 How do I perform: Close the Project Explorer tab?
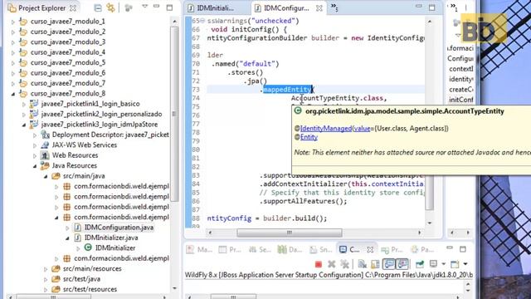73,7
